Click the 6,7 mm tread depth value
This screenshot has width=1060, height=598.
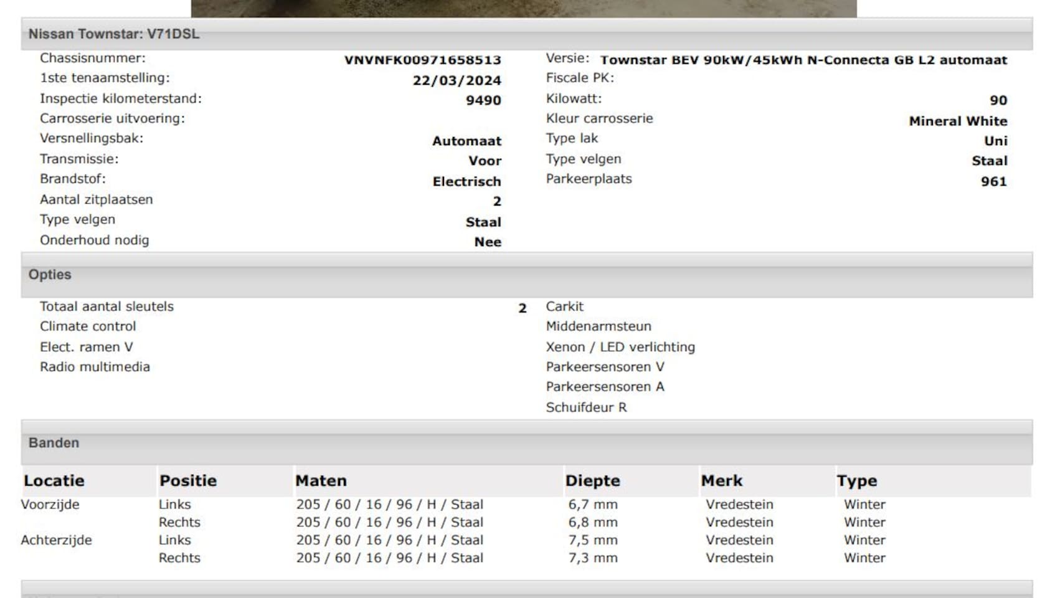pos(593,505)
